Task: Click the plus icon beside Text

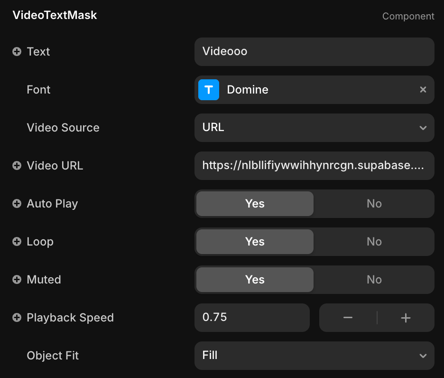Action: pos(17,52)
